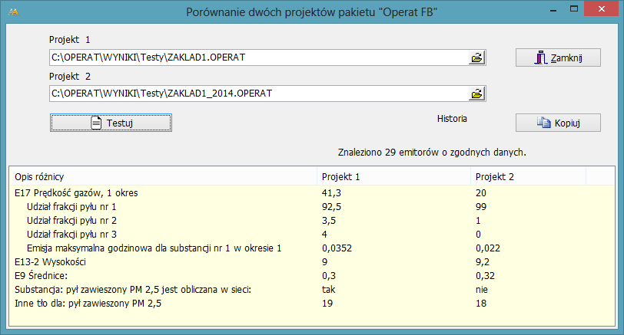Select the E13-2 Wysokości row
Image resolution: width=624 pixels, height=335 pixels.
(311, 262)
